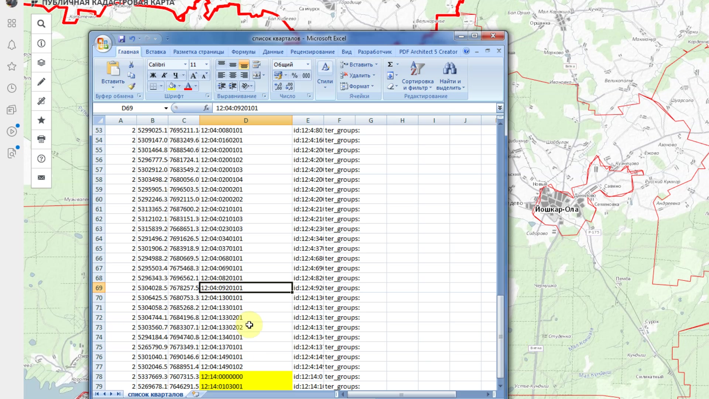Apply the 000 thousands separator format

tap(306, 75)
